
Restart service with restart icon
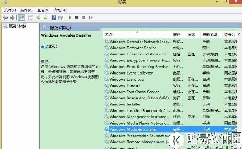coord(91,18)
